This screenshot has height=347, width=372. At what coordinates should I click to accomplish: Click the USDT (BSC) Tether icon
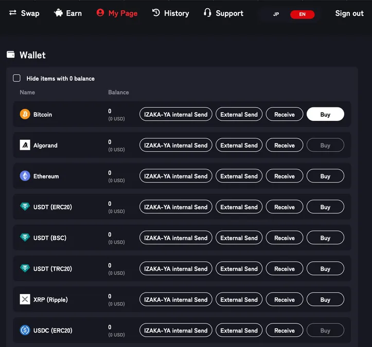tap(25, 238)
